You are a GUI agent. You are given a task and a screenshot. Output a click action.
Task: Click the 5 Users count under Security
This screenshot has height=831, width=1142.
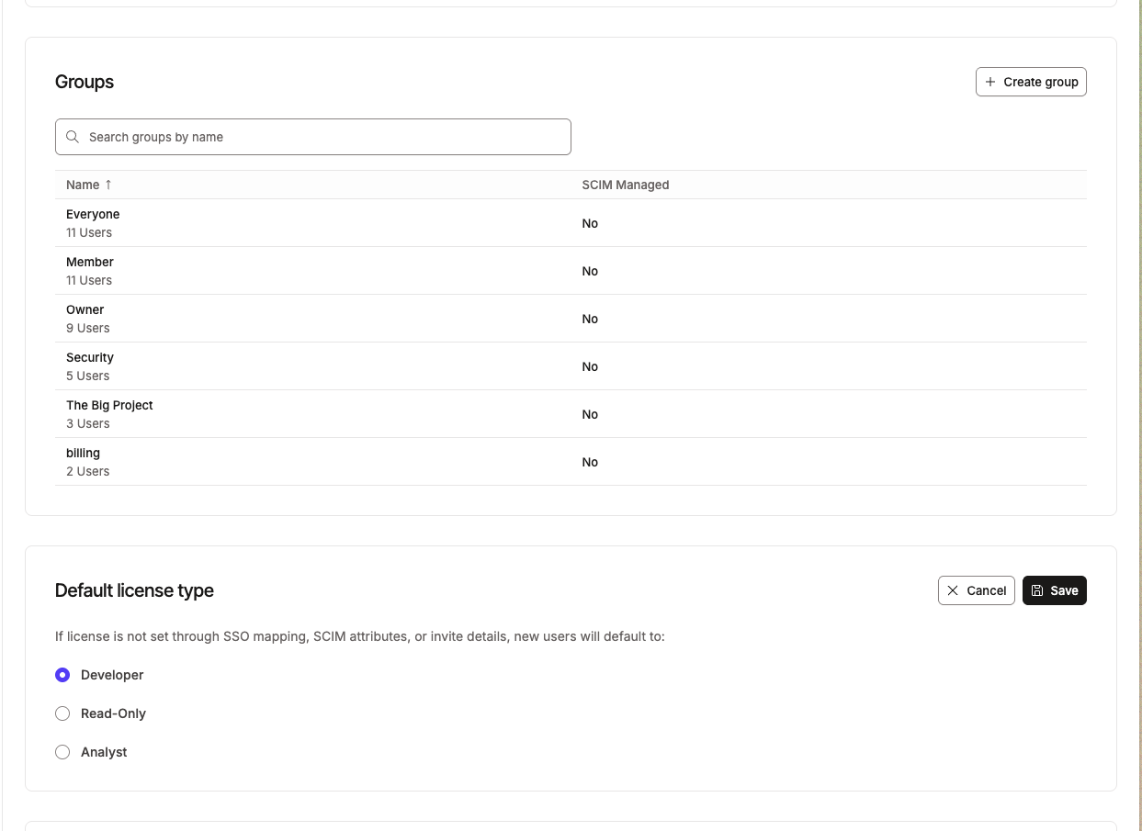(88, 376)
